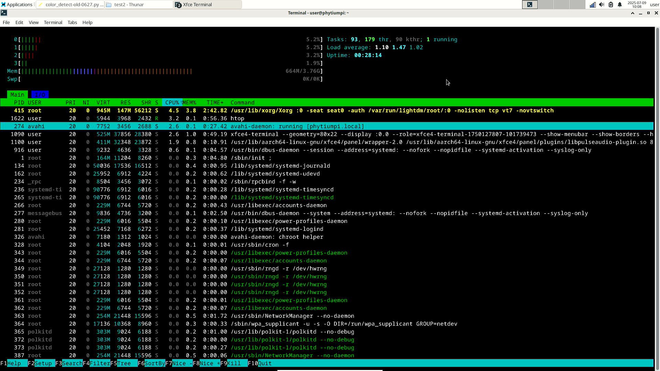This screenshot has width=660, height=371.
Task: Click the terminal window menu icon in title bar
Action: coord(4,13)
